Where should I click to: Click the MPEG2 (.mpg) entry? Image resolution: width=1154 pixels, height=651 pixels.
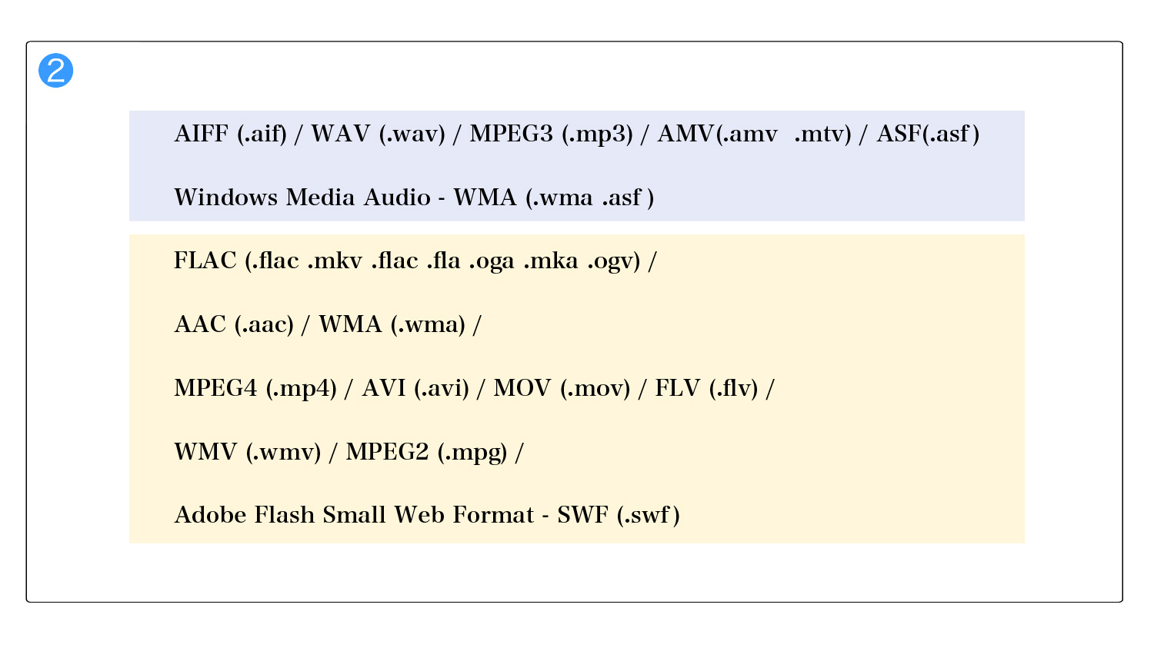pyautogui.click(x=427, y=452)
